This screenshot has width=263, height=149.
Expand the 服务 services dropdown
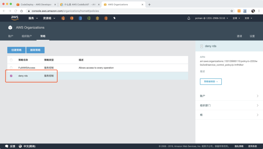(33, 18)
